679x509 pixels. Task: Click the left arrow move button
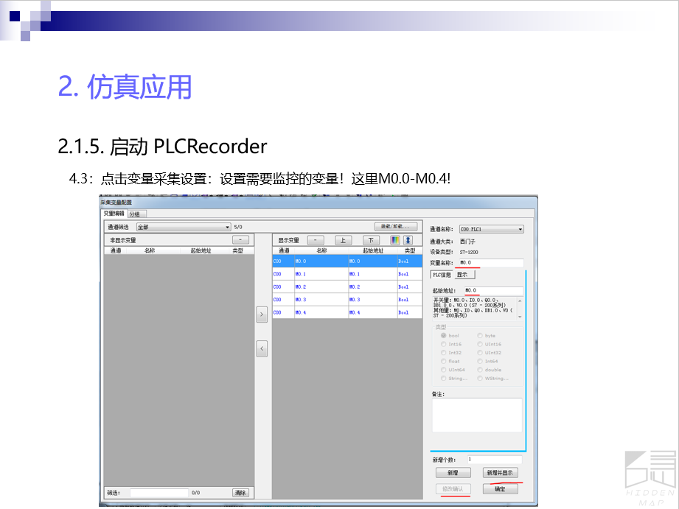coord(262,349)
